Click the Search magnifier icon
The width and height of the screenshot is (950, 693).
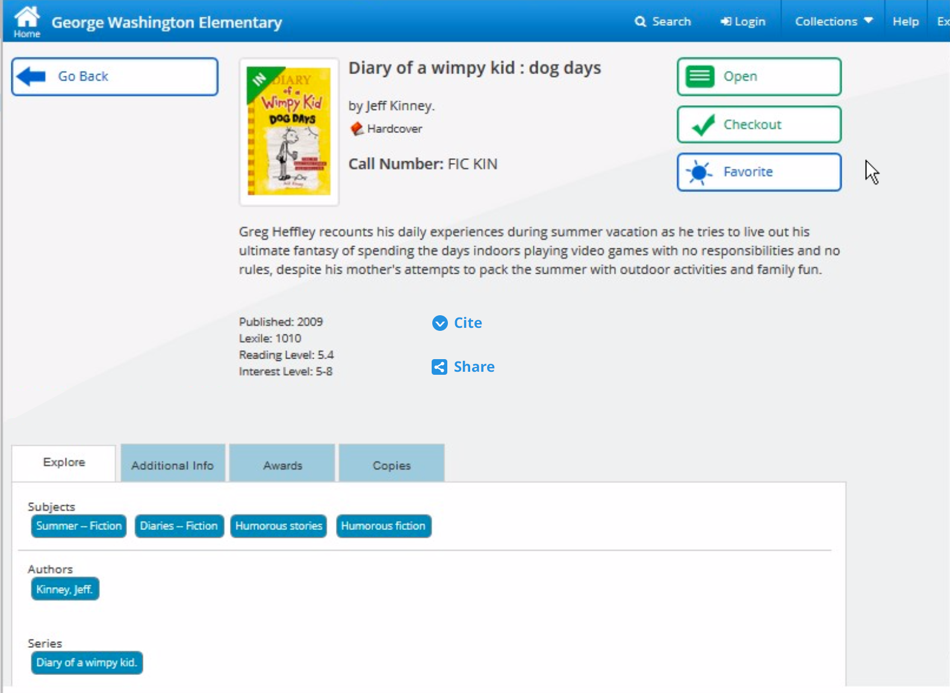tap(640, 22)
